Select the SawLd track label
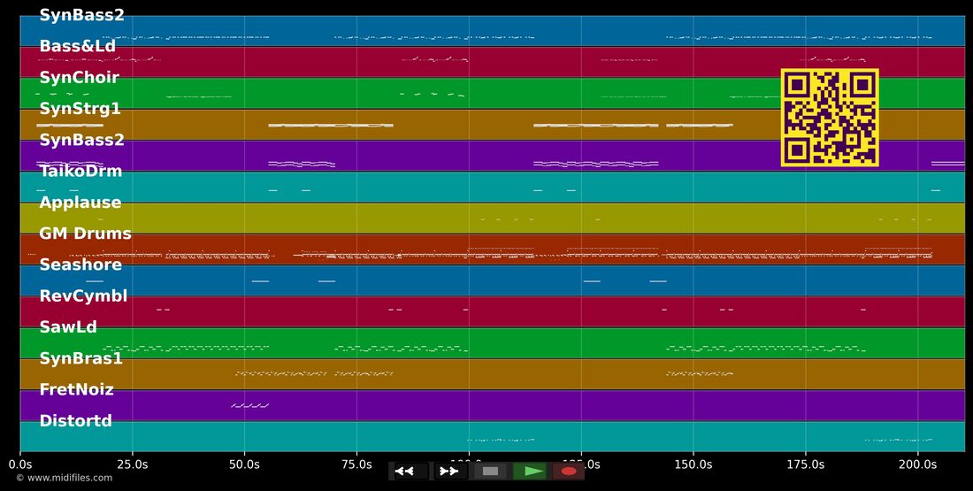Image resolution: width=973 pixels, height=491 pixels. [68, 327]
